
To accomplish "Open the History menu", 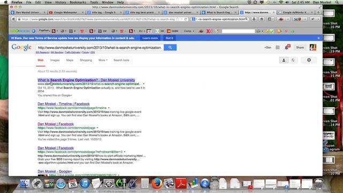I will (61, 2).
